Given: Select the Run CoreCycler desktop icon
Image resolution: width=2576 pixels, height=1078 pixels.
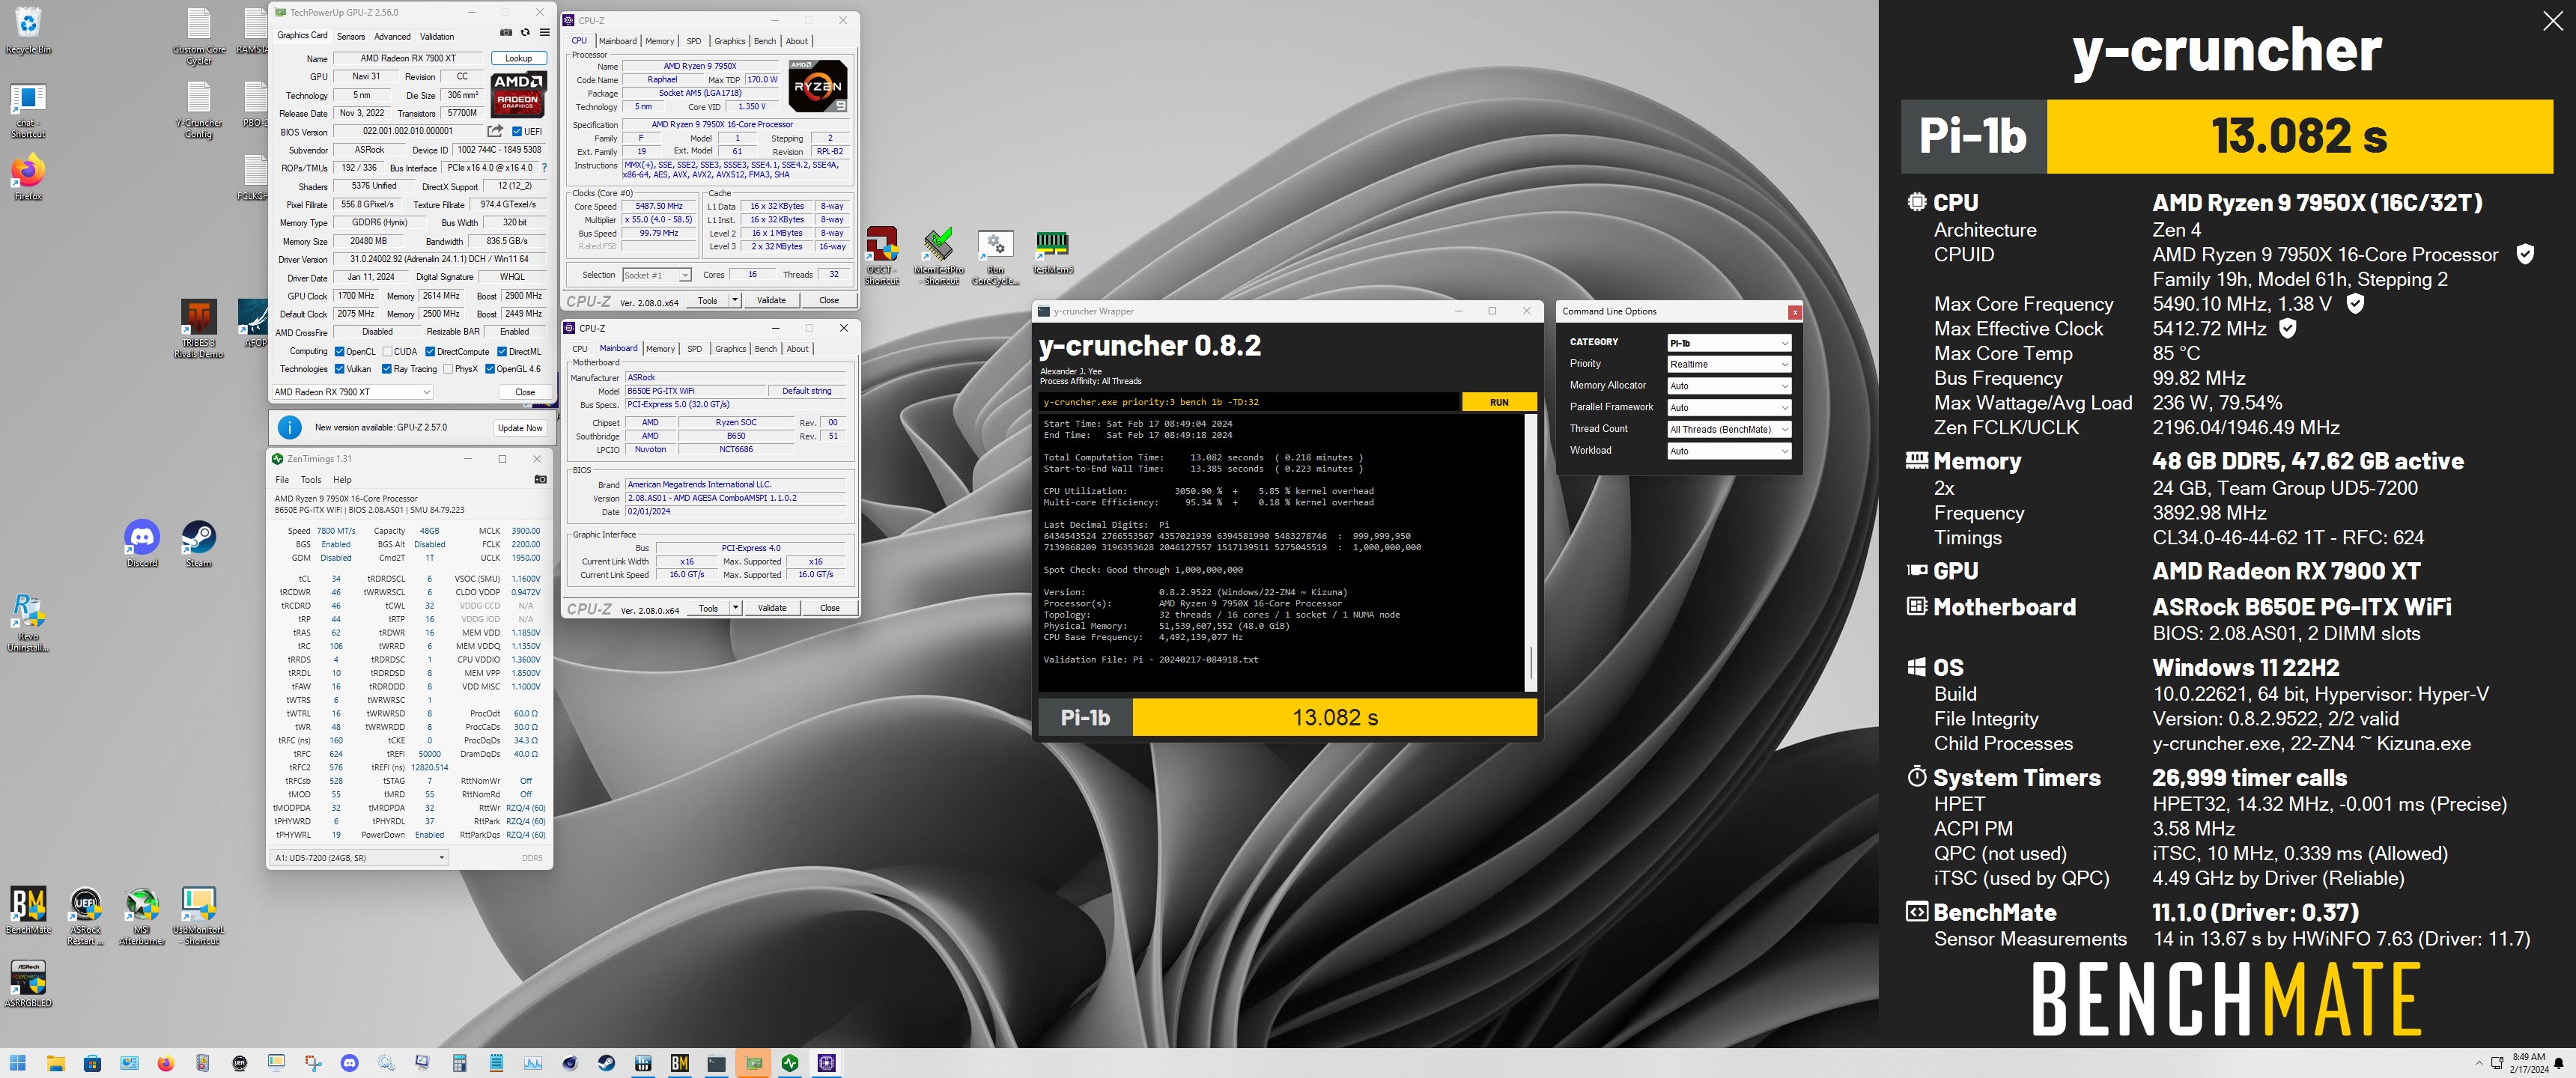Looking at the screenshot, I should pos(995,257).
